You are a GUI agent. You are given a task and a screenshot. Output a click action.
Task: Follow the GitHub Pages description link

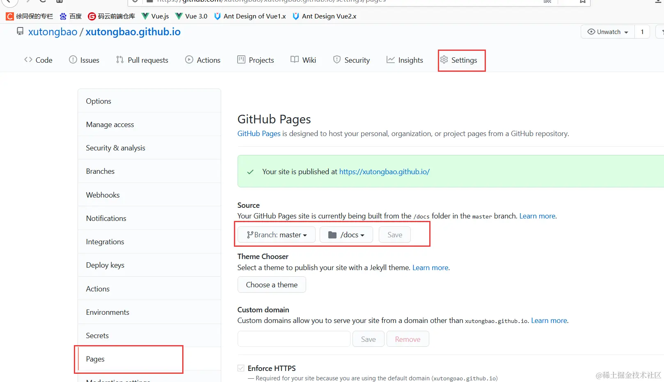coord(259,133)
